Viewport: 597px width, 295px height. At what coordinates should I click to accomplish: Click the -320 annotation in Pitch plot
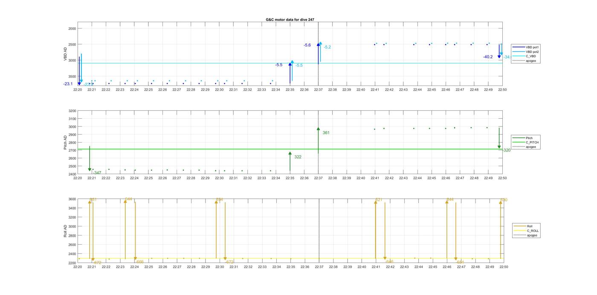(506, 150)
